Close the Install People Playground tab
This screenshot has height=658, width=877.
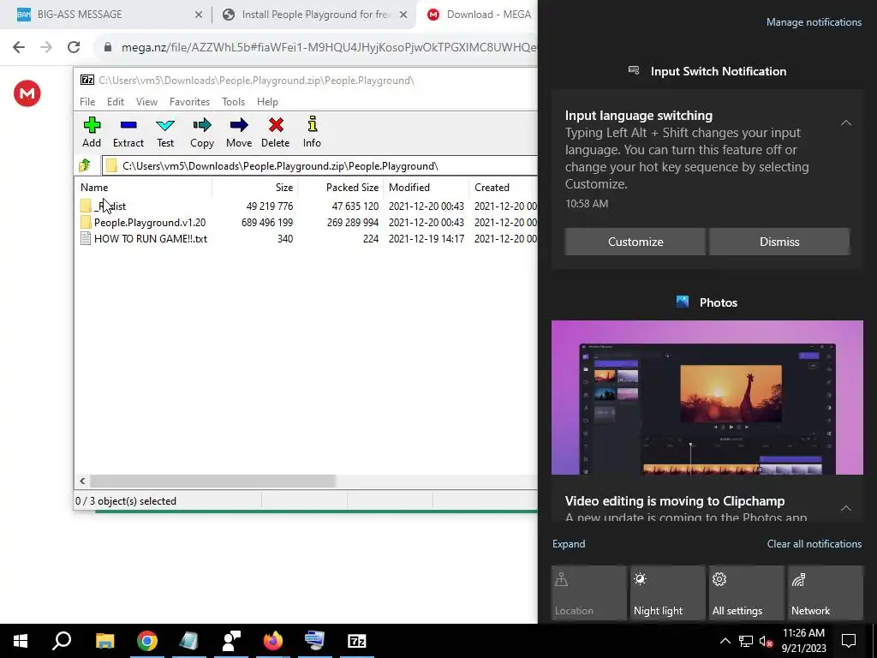pyautogui.click(x=403, y=15)
